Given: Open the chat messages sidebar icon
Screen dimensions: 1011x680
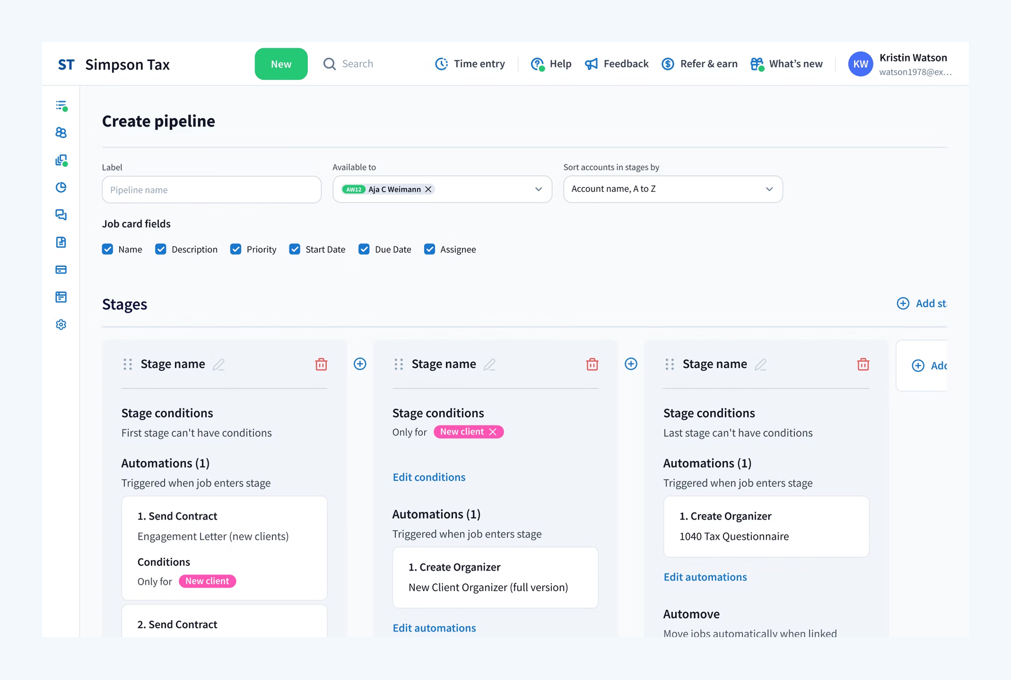Looking at the screenshot, I should click(61, 215).
